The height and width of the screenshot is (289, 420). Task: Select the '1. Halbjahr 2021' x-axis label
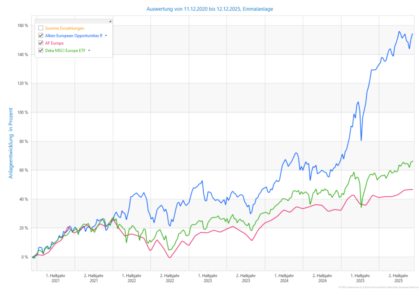point(55,278)
